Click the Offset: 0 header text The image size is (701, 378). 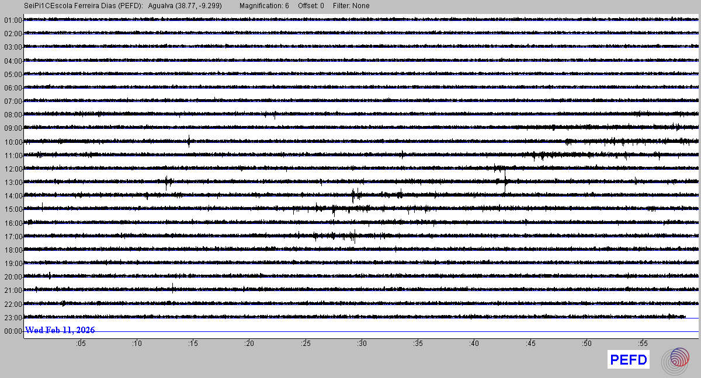311,6
